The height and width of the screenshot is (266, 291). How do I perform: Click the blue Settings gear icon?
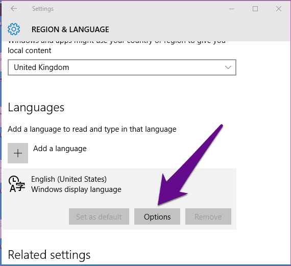tap(14, 29)
